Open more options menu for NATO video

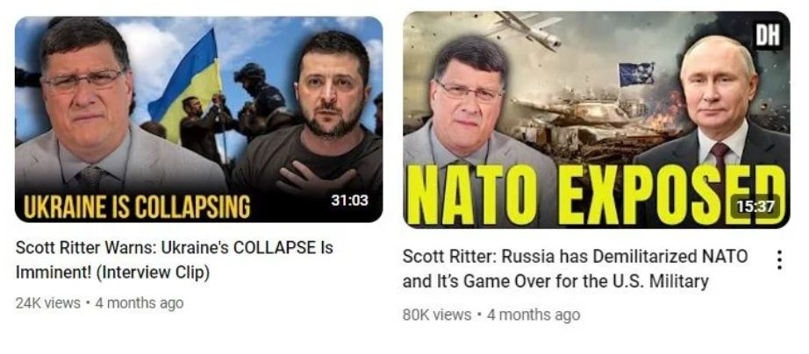(x=779, y=260)
